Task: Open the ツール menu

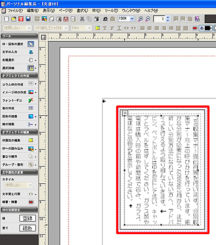Action: (111, 11)
